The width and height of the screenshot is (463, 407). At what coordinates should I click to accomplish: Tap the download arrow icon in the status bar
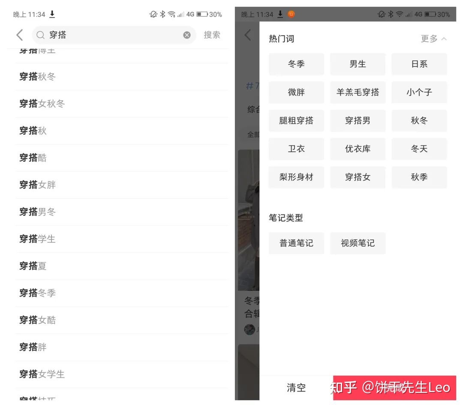pyautogui.click(x=52, y=14)
